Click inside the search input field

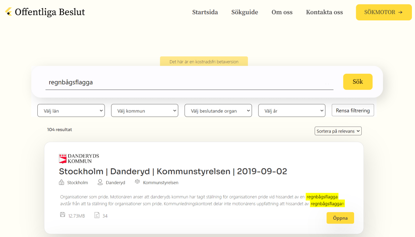point(189,82)
